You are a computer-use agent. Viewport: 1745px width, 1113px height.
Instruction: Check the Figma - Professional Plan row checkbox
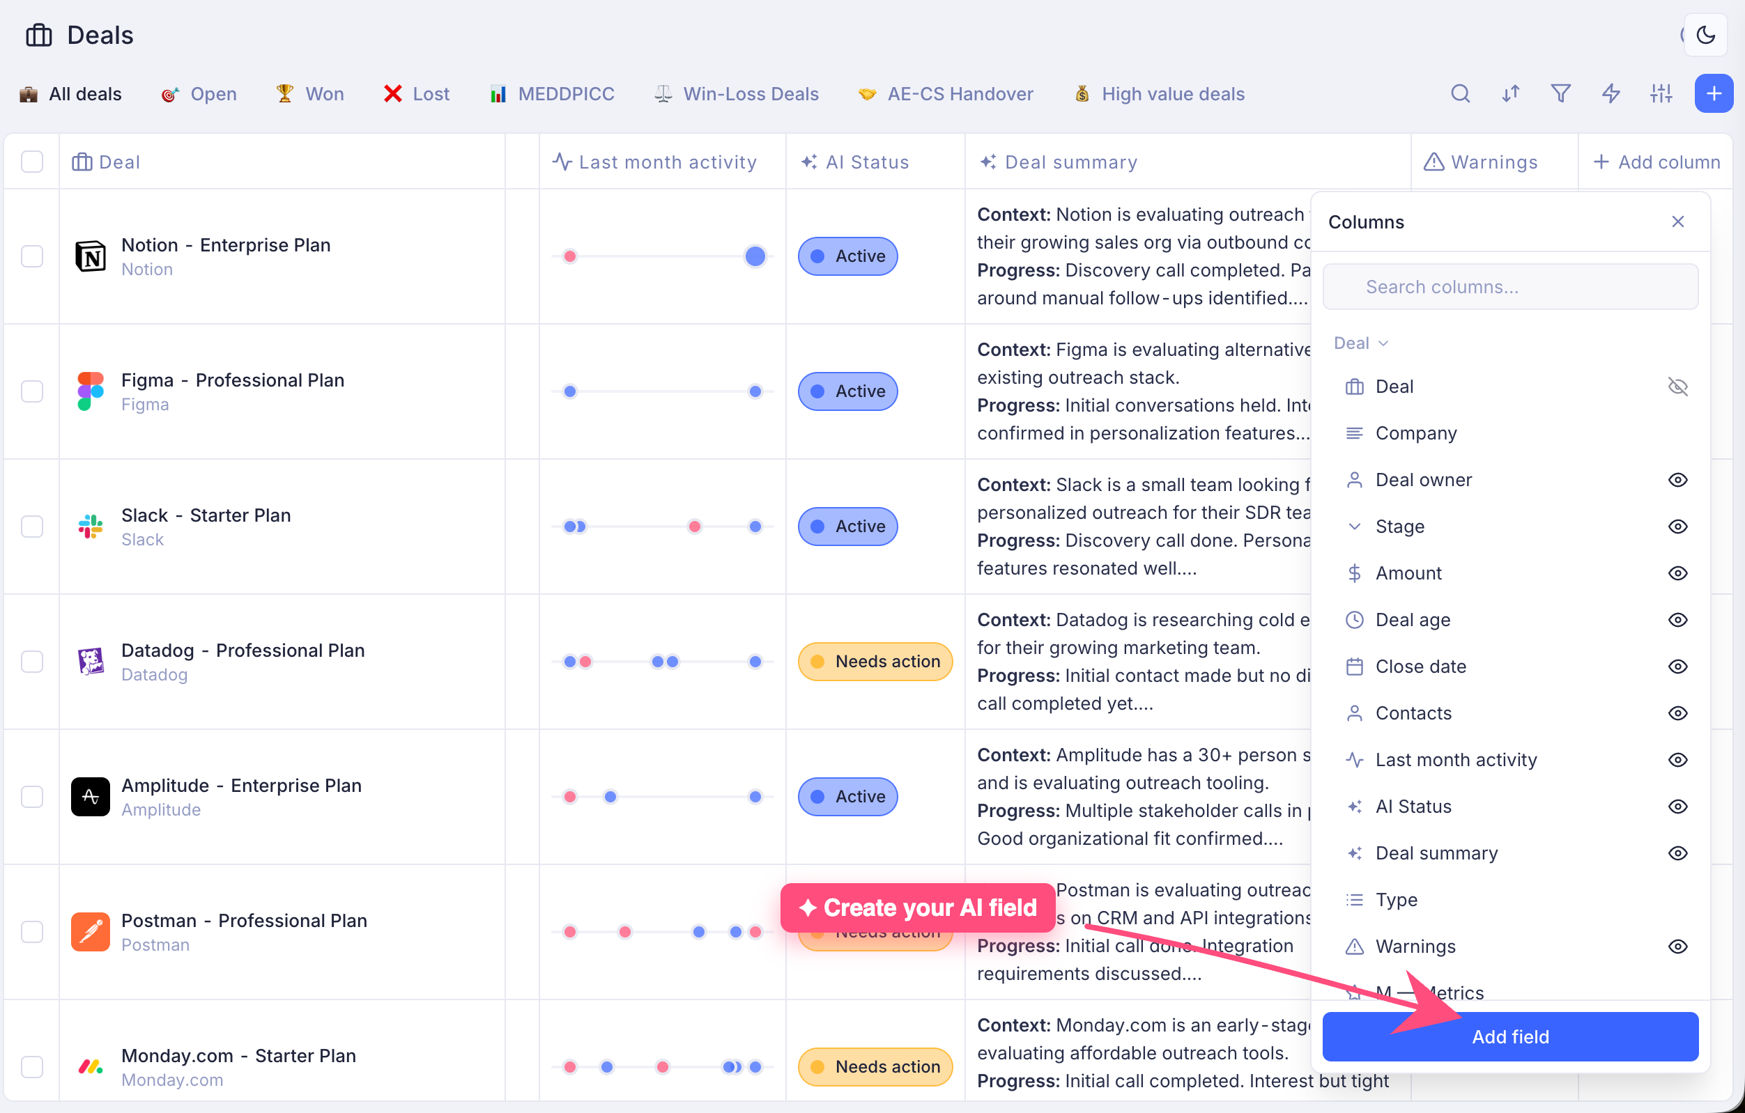(32, 391)
